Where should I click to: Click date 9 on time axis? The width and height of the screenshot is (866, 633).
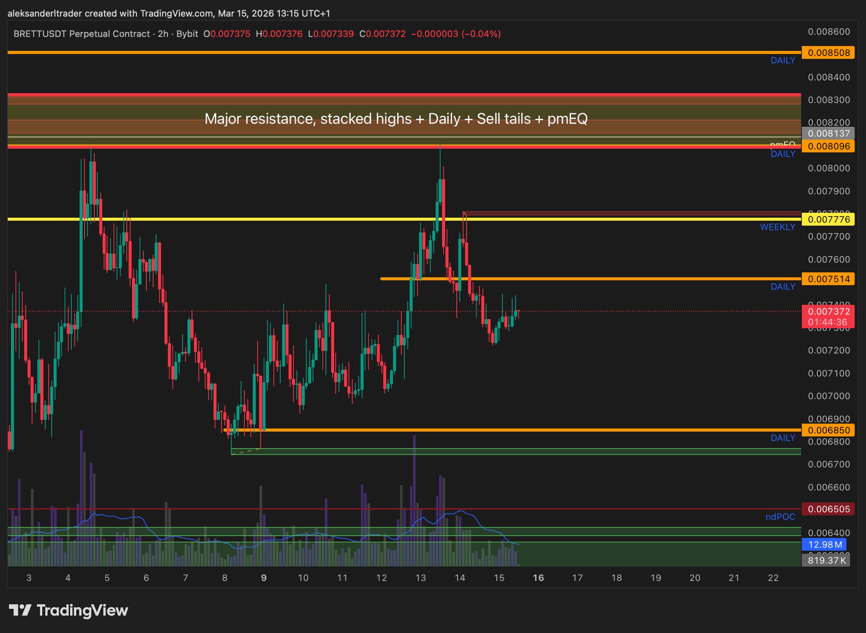[264, 578]
